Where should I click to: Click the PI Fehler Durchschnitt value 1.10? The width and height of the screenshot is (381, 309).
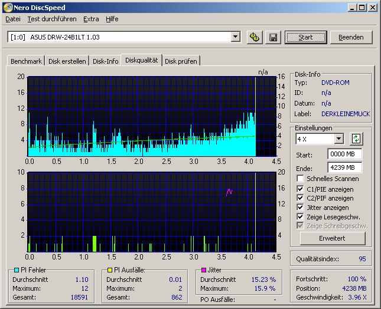click(x=82, y=280)
